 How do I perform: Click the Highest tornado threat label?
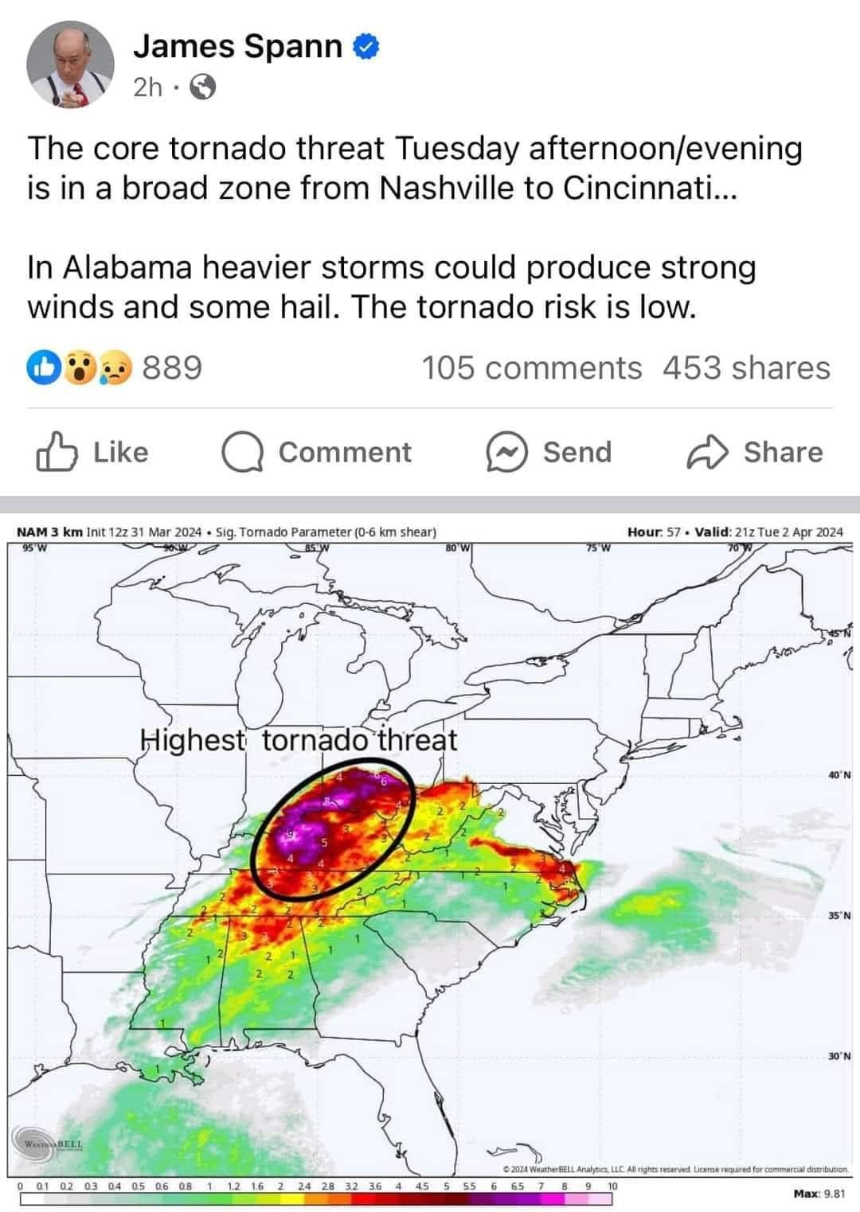pos(299,740)
